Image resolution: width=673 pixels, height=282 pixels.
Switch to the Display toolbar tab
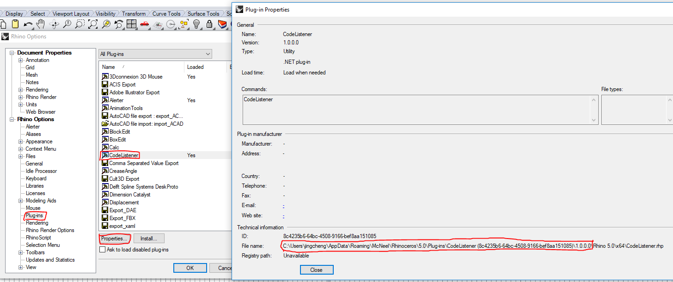14,14
